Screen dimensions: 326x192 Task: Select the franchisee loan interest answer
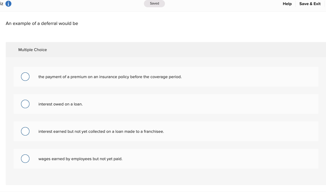point(25,131)
